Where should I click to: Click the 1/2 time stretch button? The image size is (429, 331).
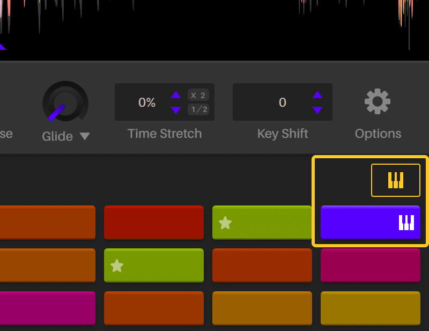pyautogui.click(x=199, y=109)
